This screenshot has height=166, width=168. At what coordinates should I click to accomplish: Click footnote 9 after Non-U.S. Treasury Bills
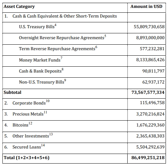(x=65, y=80)
